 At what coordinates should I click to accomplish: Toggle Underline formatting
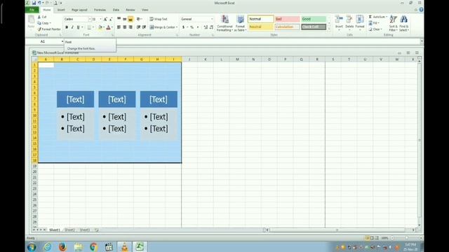78,27
